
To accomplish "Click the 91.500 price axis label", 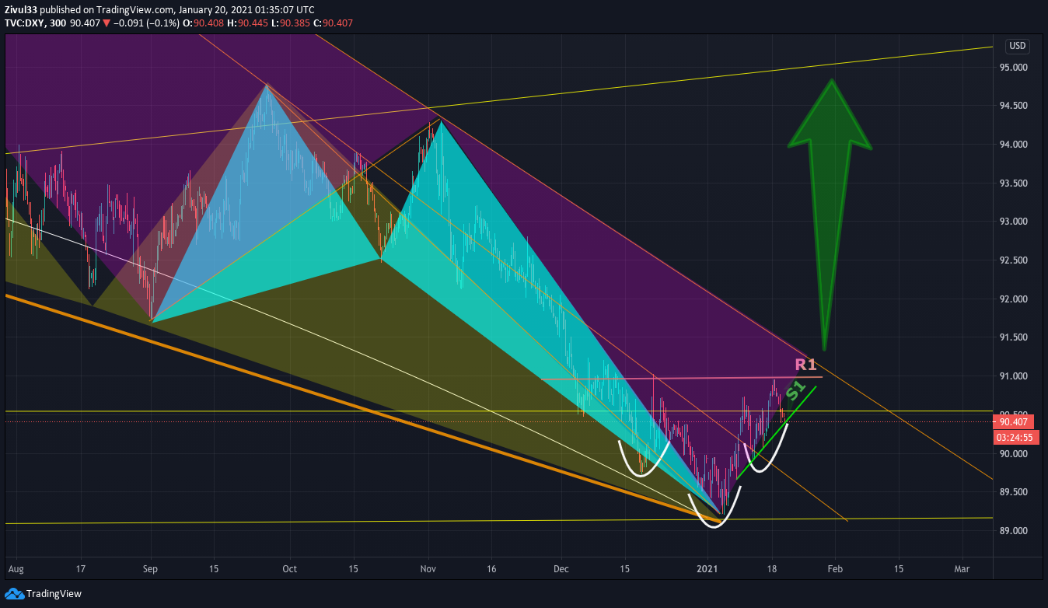I will (1014, 337).
